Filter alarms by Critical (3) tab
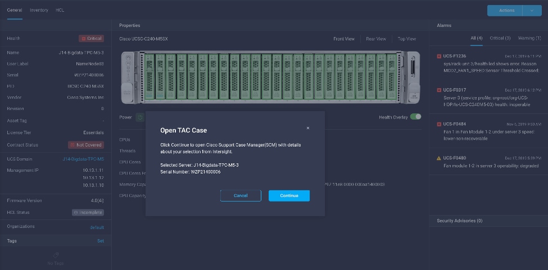Viewport: 548px width, 270px height. 500,38
